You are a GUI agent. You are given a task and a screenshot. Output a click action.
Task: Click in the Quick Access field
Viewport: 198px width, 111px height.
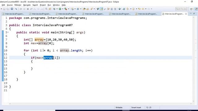[181, 9]
